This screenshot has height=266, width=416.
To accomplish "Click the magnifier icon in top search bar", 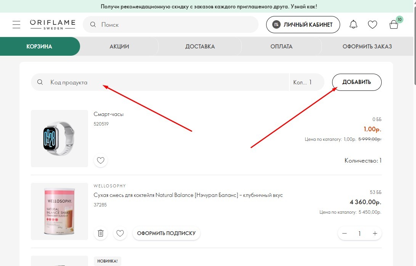I will [x=93, y=24].
